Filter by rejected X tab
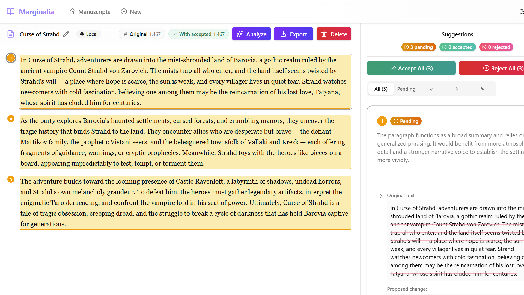 (x=457, y=89)
